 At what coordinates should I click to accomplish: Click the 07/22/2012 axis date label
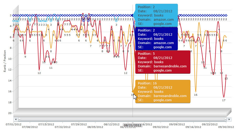click(x=62, y=127)
